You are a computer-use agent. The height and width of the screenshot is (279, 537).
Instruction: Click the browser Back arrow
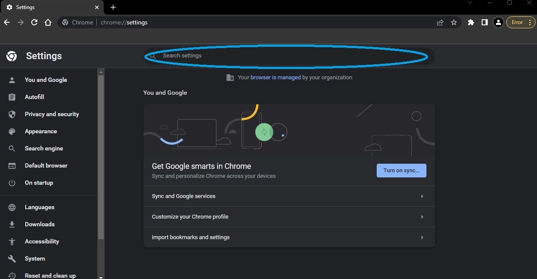(7, 22)
